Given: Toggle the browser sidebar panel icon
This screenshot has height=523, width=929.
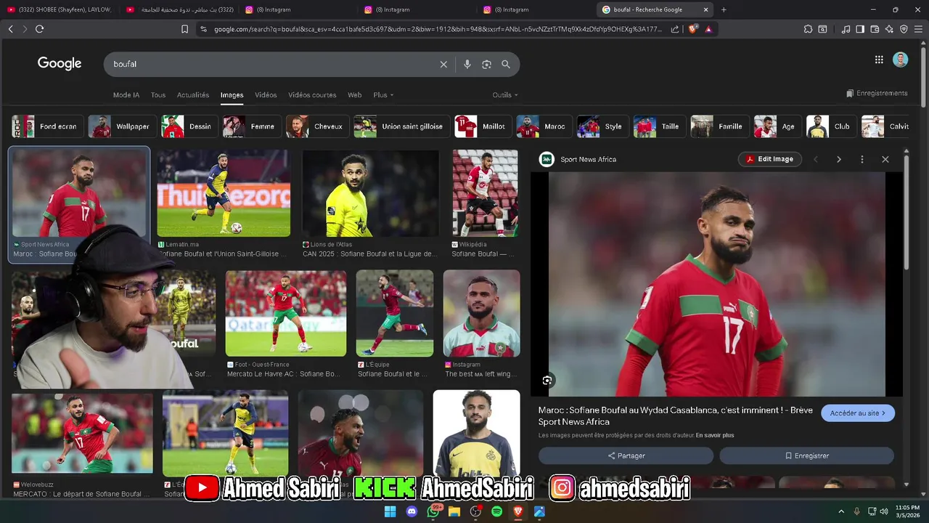Looking at the screenshot, I should coord(860,29).
